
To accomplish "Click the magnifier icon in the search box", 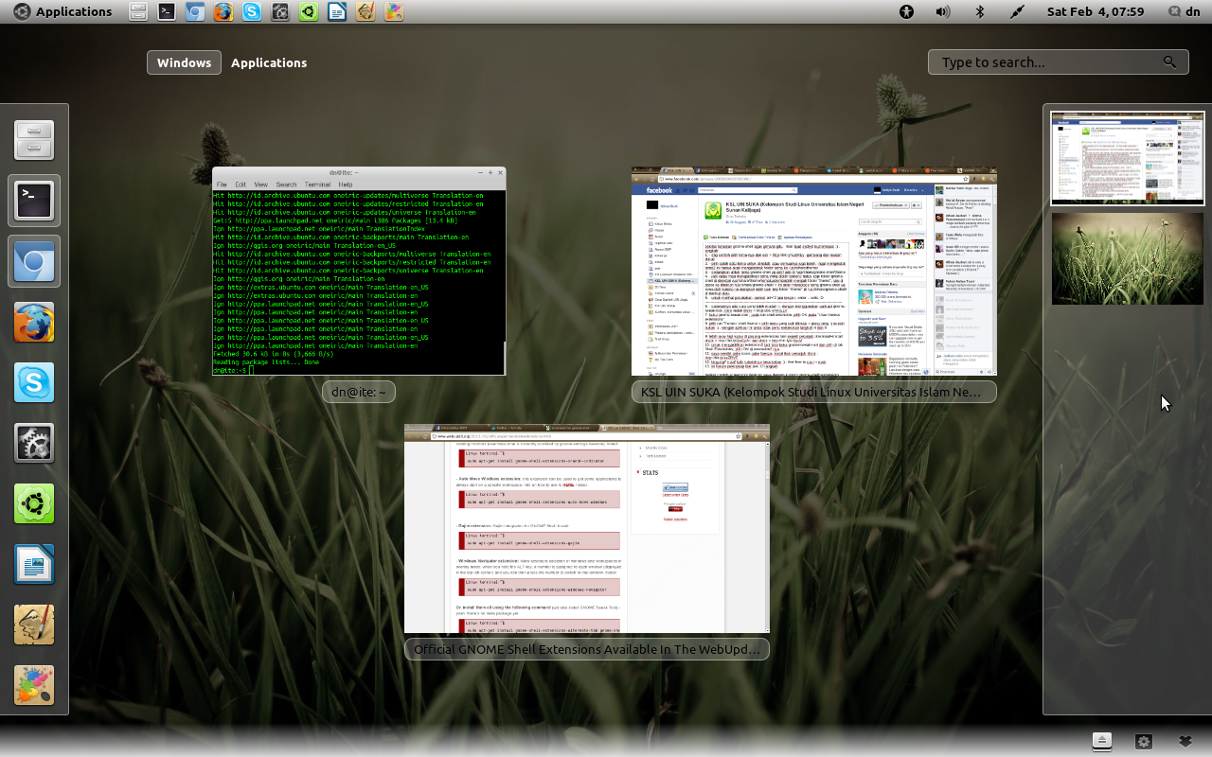I will point(1170,62).
